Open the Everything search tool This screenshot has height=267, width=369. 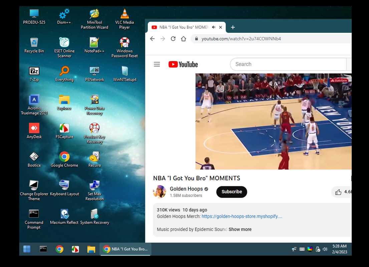[x=64, y=74]
